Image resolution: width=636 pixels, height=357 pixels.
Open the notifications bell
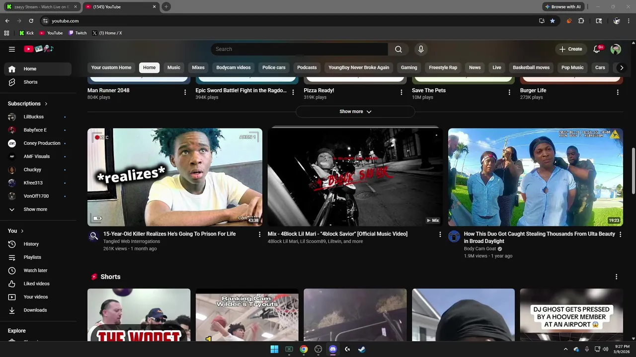pyautogui.click(x=597, y=49)
